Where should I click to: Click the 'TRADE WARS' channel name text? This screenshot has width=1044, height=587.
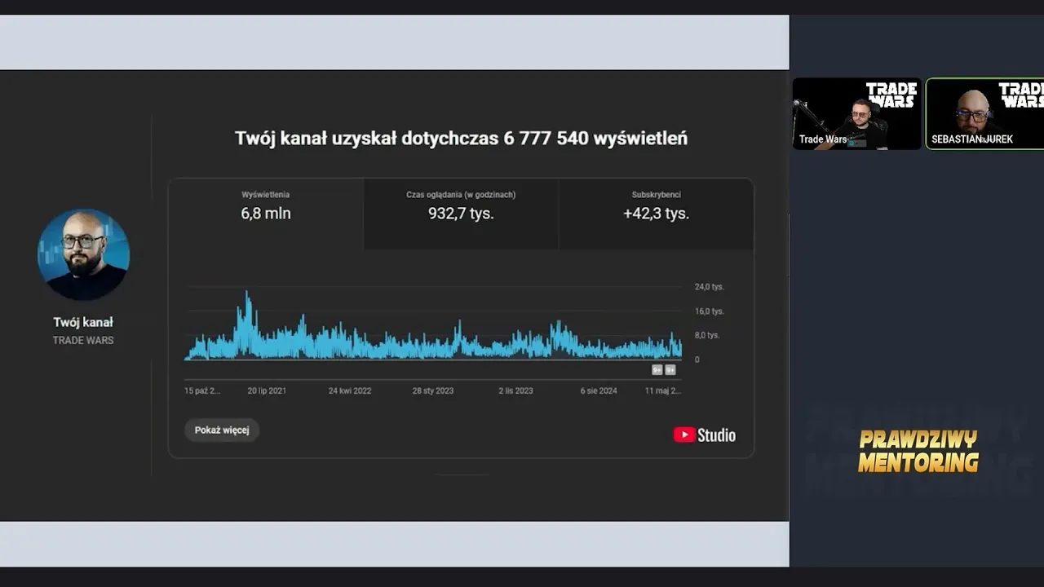pos(83,340)
